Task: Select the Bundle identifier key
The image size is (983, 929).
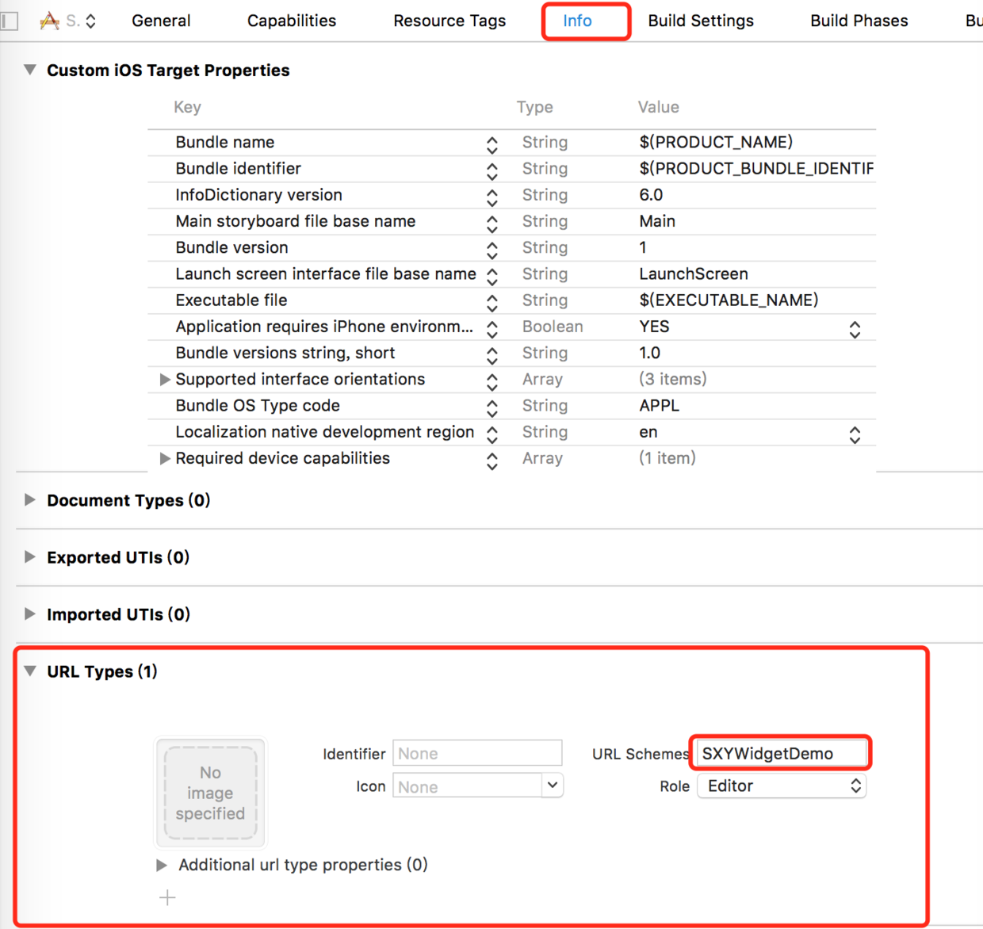Action: coord(239,168)
